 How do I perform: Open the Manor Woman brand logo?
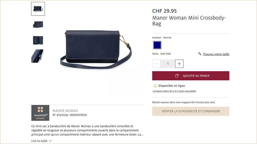click(40, 113)
